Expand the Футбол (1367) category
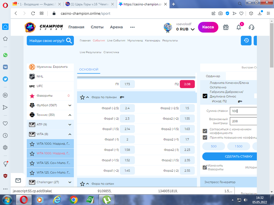This screenshot has width=274, height=205. (x=70, y=105)
